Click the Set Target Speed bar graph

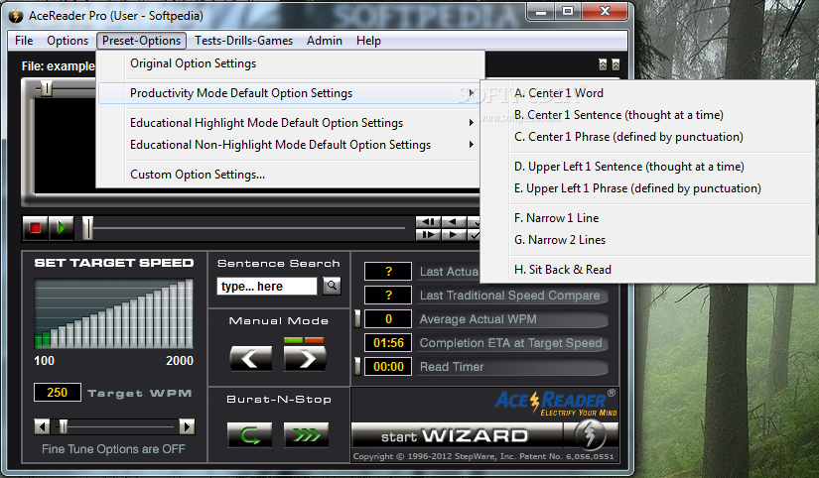[x=113, y=313]
